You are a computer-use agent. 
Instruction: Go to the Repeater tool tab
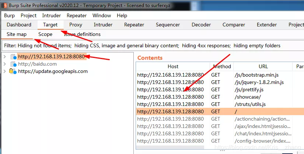(x=134, y=25)
